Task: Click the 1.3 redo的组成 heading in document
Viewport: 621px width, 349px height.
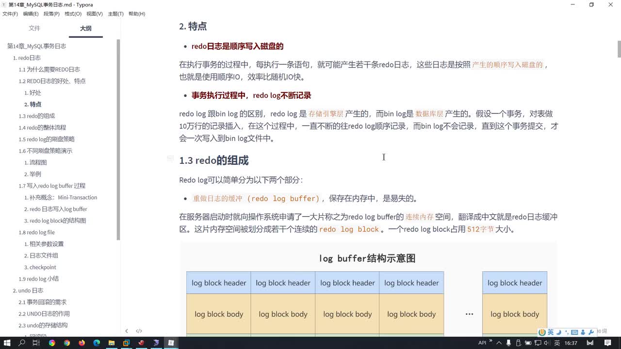Action: pos(214,160)
